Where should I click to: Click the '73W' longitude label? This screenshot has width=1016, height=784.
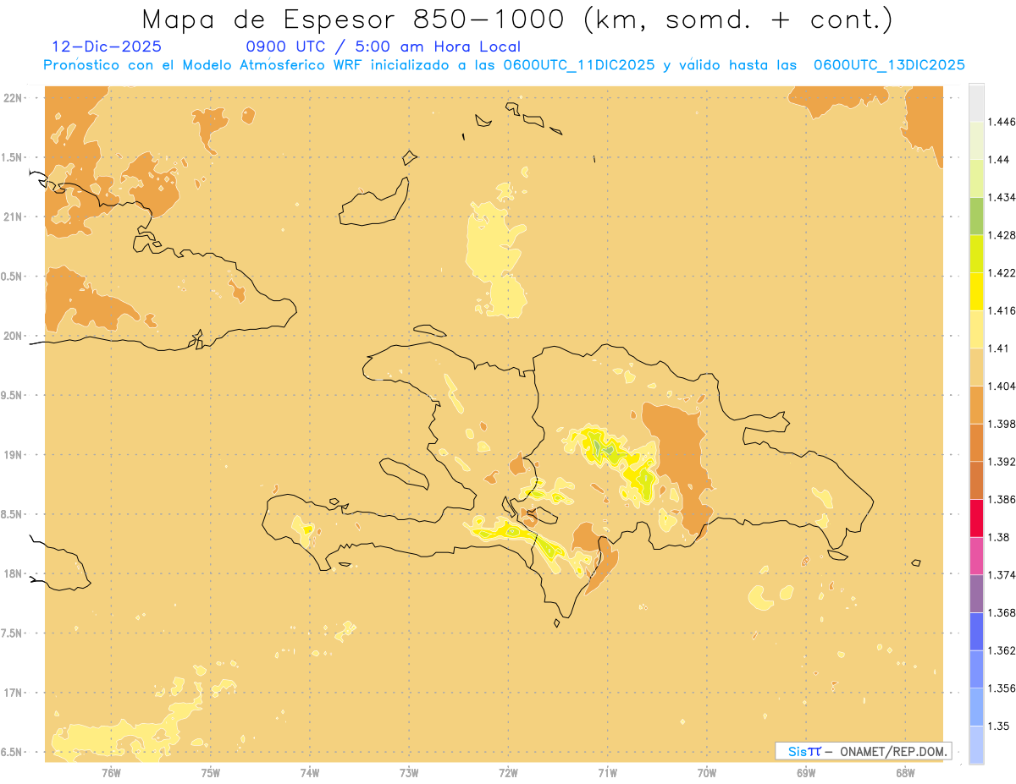(409, 773)
